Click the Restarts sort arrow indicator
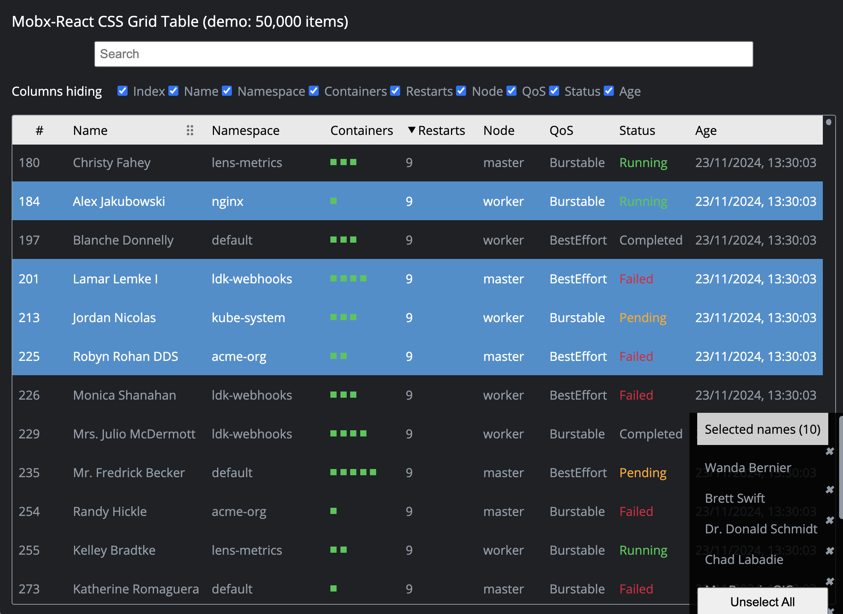Screen dimensions: 843x614 pyautogui.click(x=411, y=130)
